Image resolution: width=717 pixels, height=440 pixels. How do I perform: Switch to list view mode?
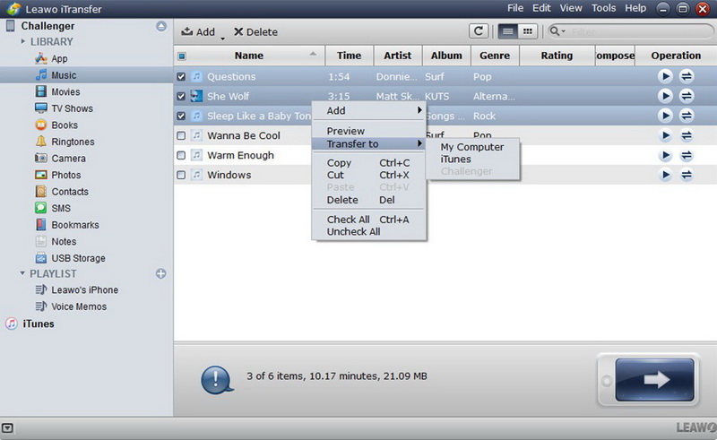pos(508,31)
